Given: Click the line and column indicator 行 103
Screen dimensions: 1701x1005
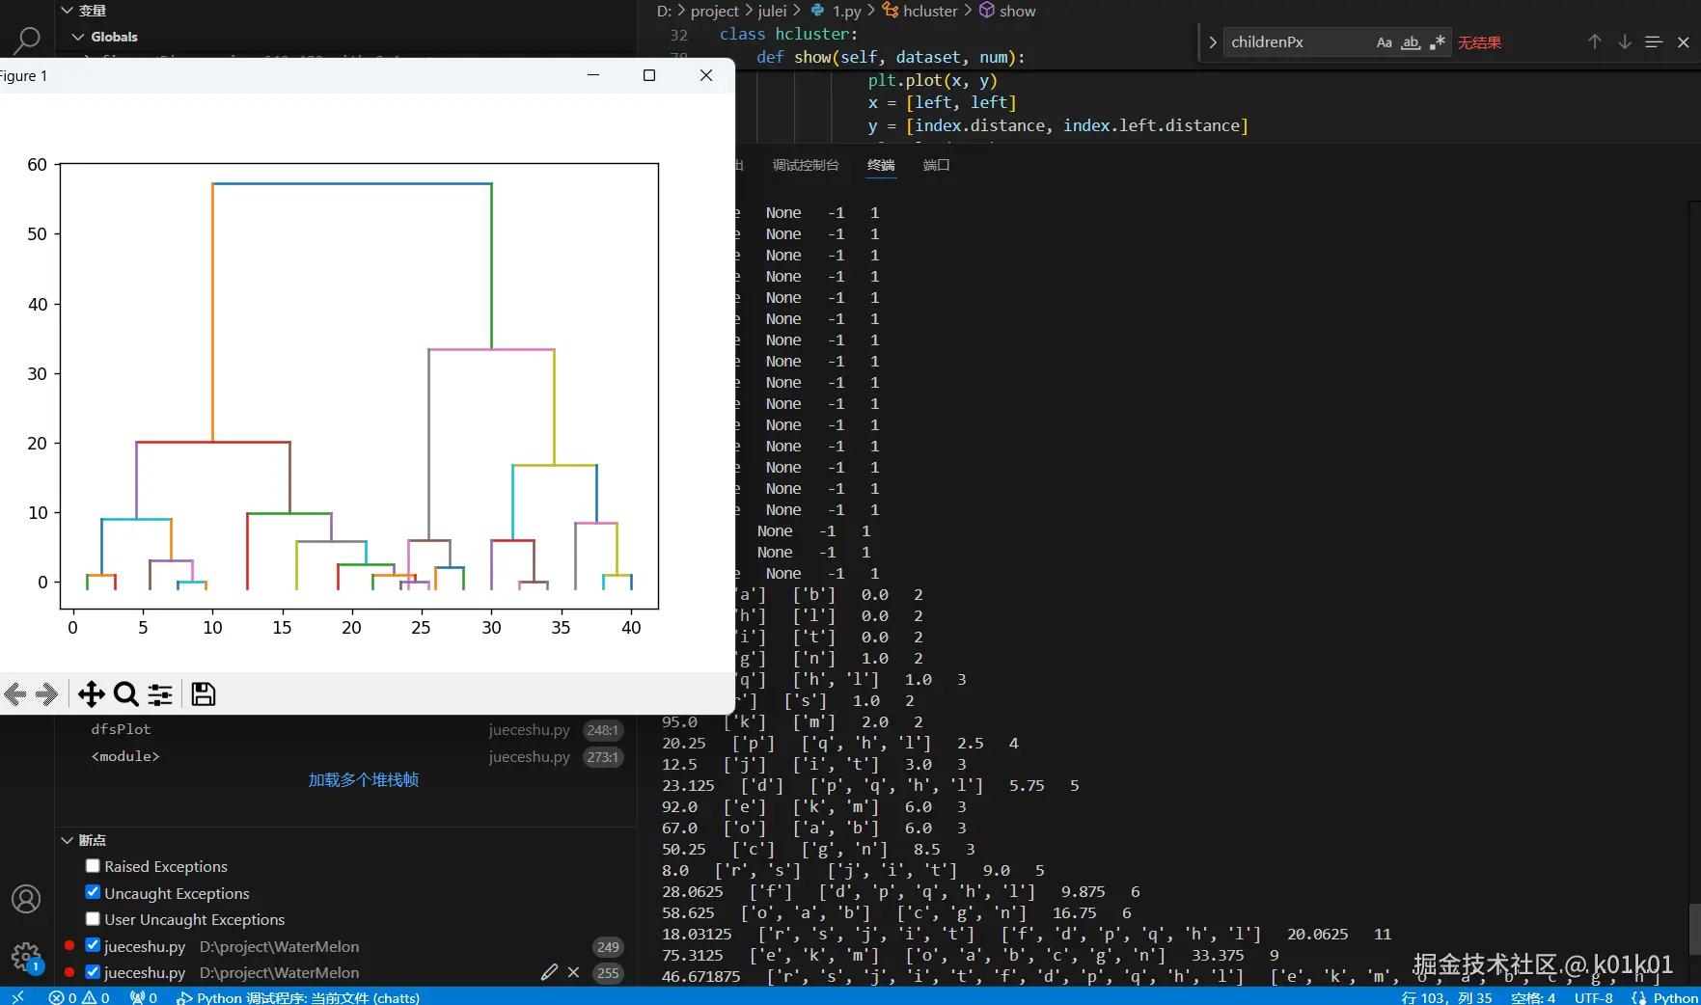Looking at the screenshot, I should [x=1446, y=997].
